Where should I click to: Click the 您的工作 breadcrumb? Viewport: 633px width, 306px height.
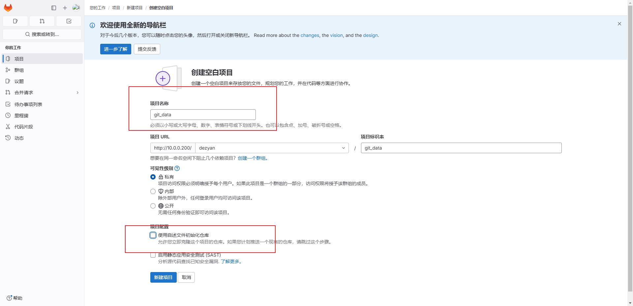coord(98,8)
